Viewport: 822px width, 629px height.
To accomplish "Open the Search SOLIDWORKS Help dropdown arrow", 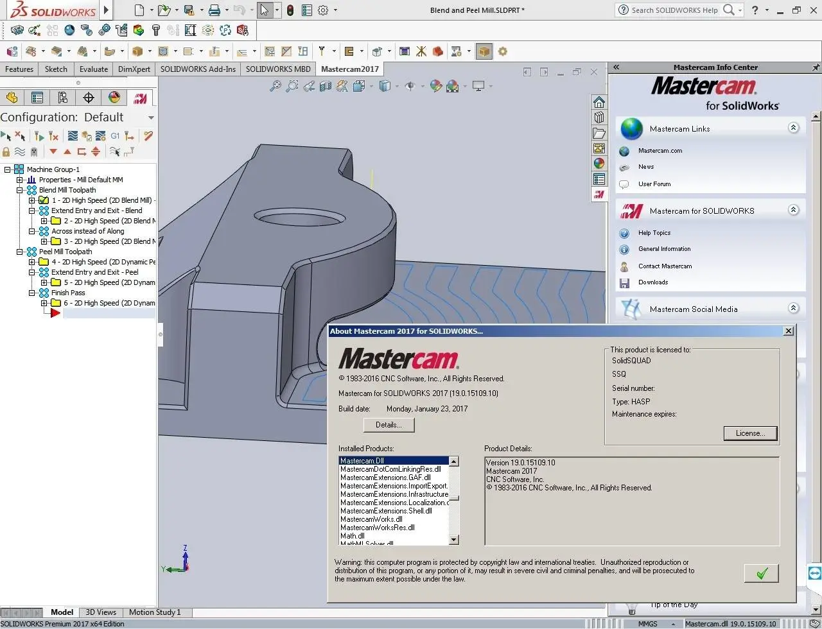I will click(740, 10).
